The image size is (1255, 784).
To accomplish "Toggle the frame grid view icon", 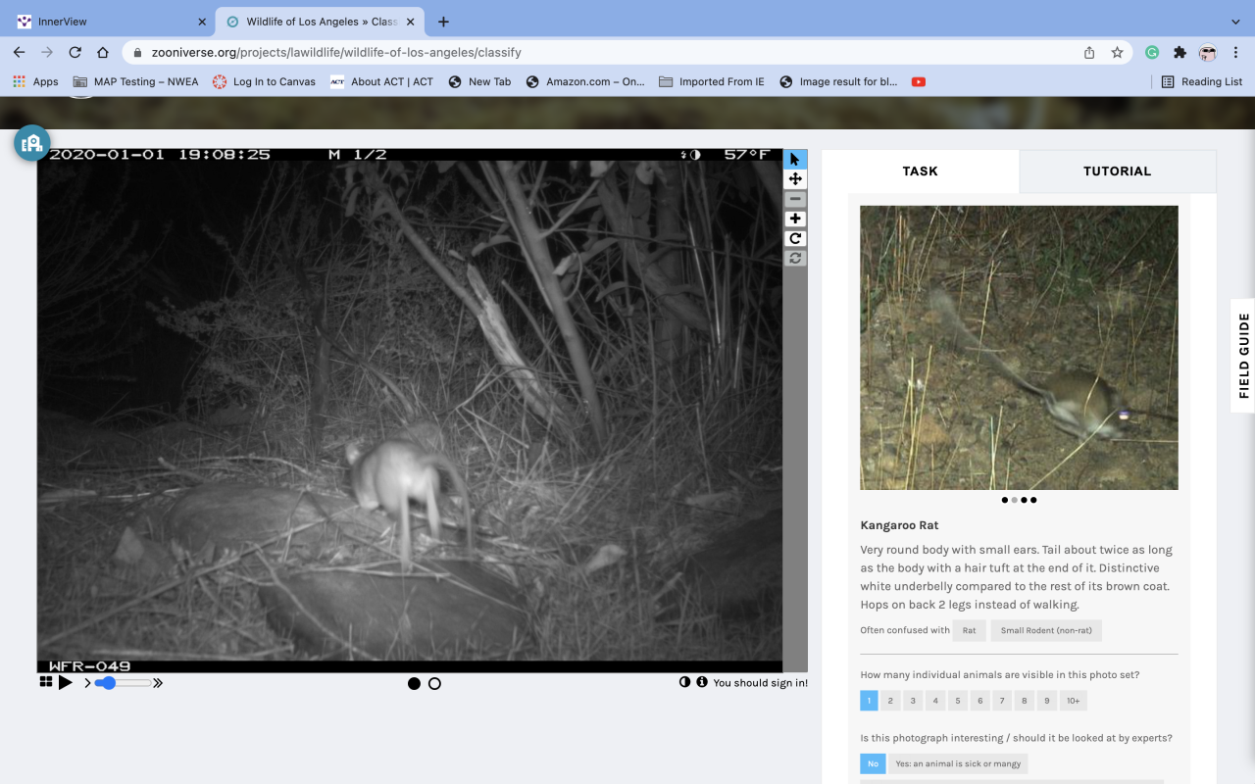I will pos(45,682).
